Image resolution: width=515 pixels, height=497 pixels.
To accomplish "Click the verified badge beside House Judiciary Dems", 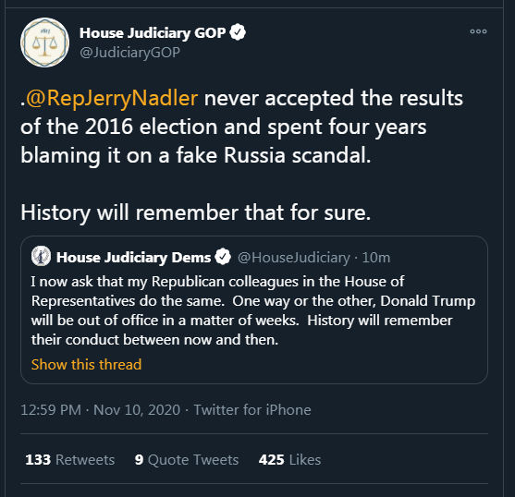I will click(x=223, y=257).
